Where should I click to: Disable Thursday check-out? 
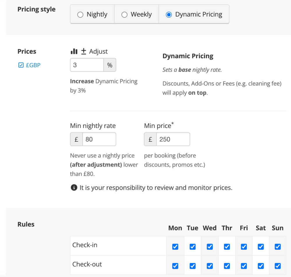coord(227,266)
